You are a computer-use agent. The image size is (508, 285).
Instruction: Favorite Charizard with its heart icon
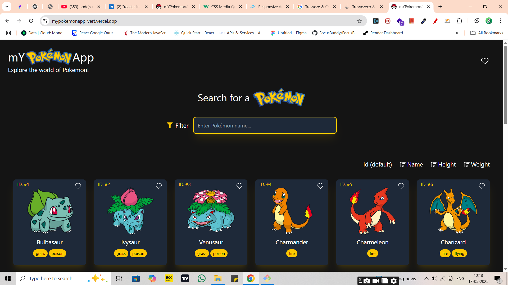482,186
